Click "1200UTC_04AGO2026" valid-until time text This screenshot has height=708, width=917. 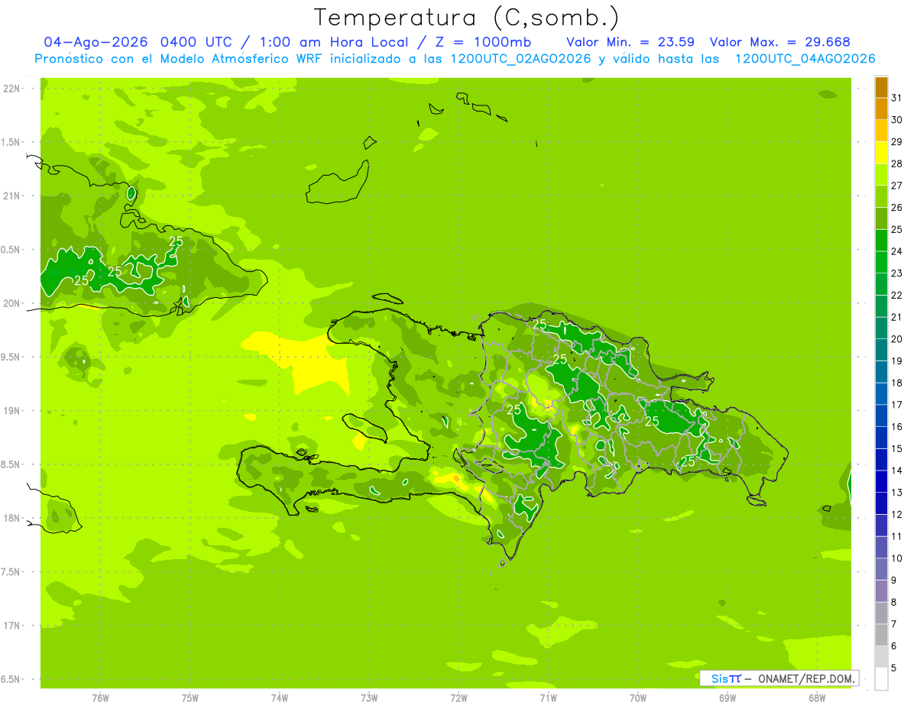point(805,59)
